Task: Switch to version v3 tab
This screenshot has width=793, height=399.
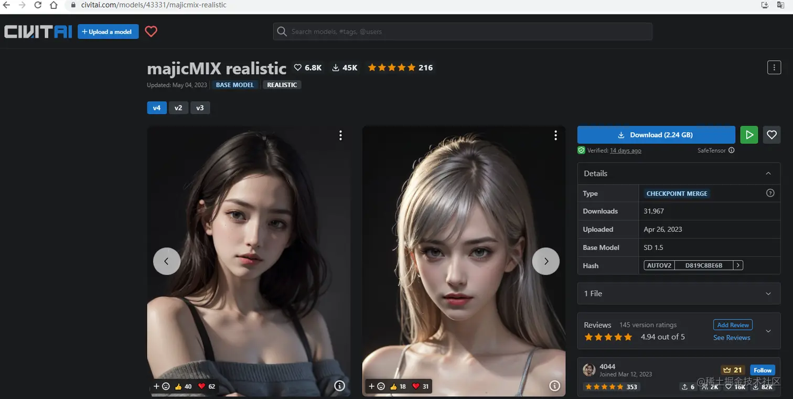Action: (x=200, y=108)
